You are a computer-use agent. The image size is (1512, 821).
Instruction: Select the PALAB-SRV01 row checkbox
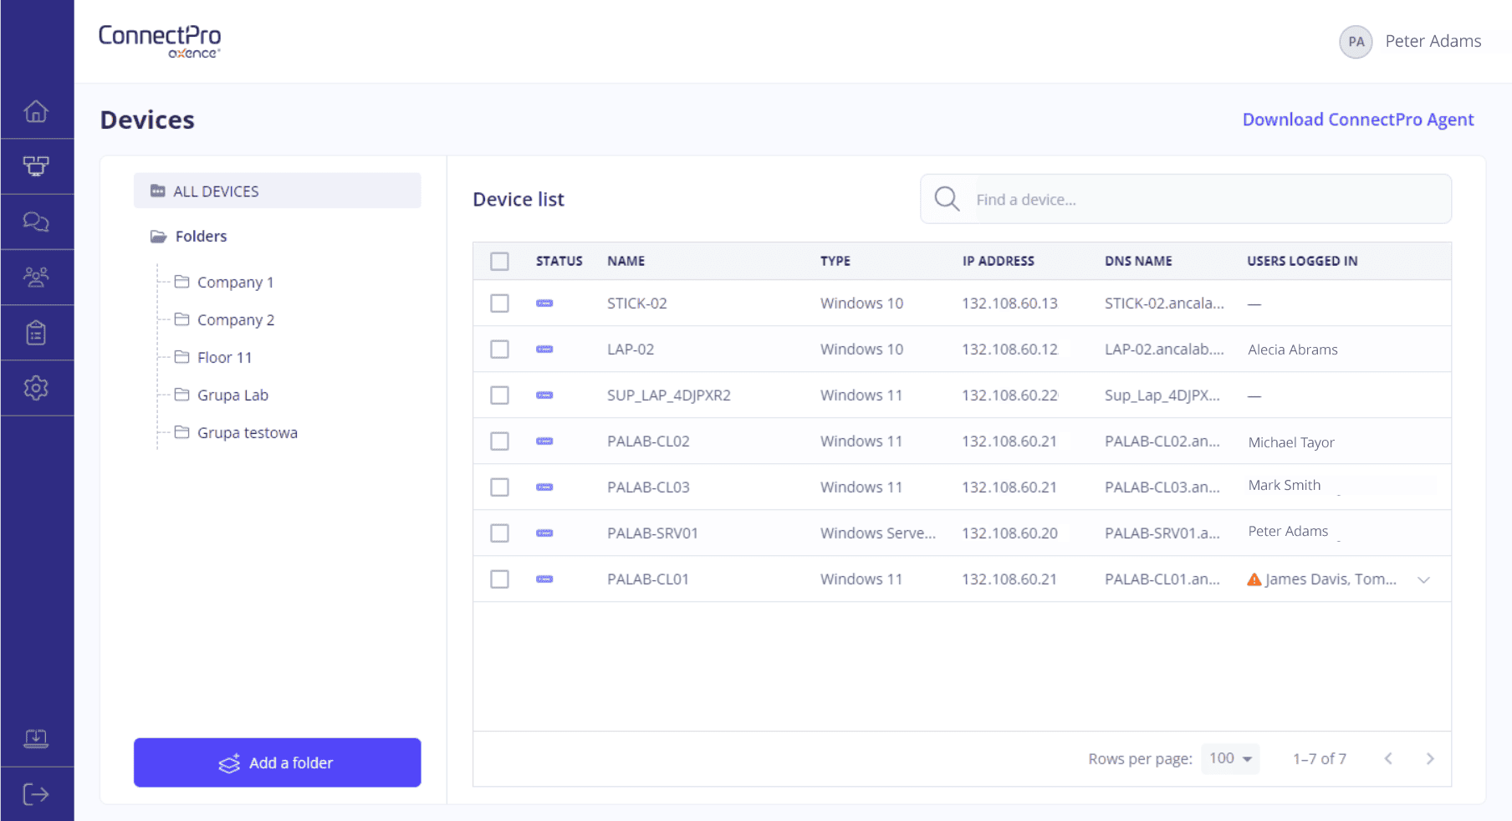click(x=499, y=533)
